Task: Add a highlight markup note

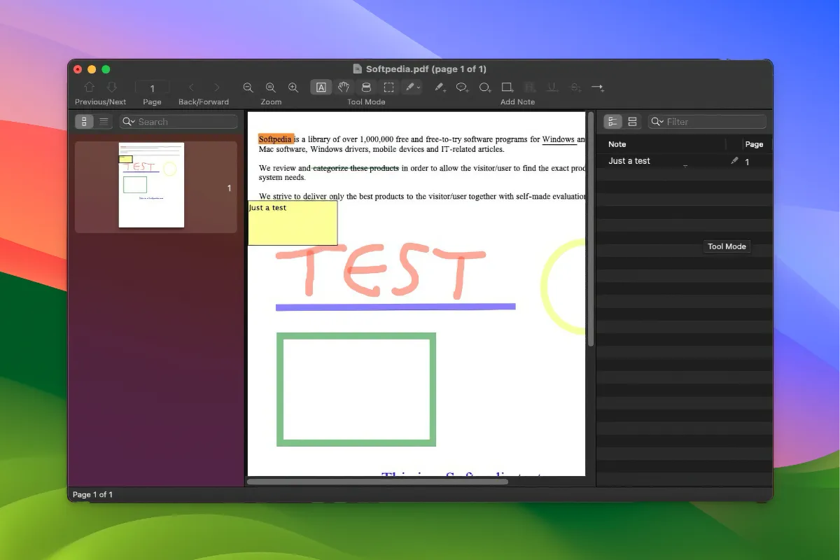Action: [x=530, y=87]
